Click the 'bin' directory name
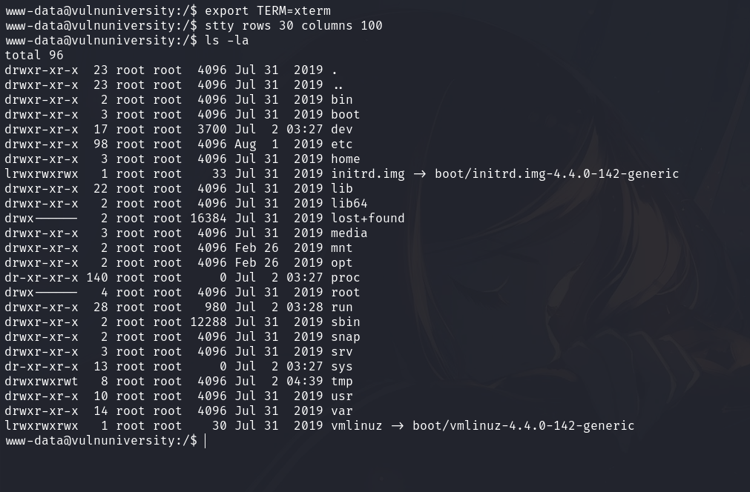Image resolution: width=750 pixels, height=492 pixels. pos(342,100)
